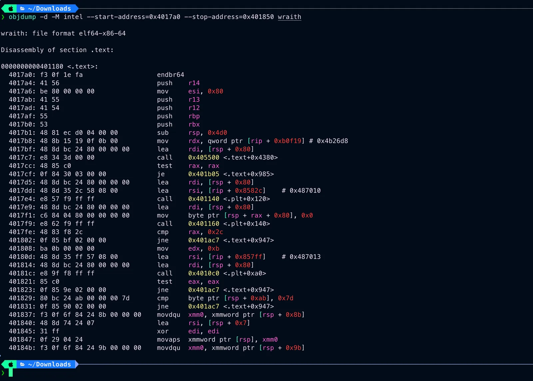
Task: Click 'rbx' register on push line
Action: point(194,124)
